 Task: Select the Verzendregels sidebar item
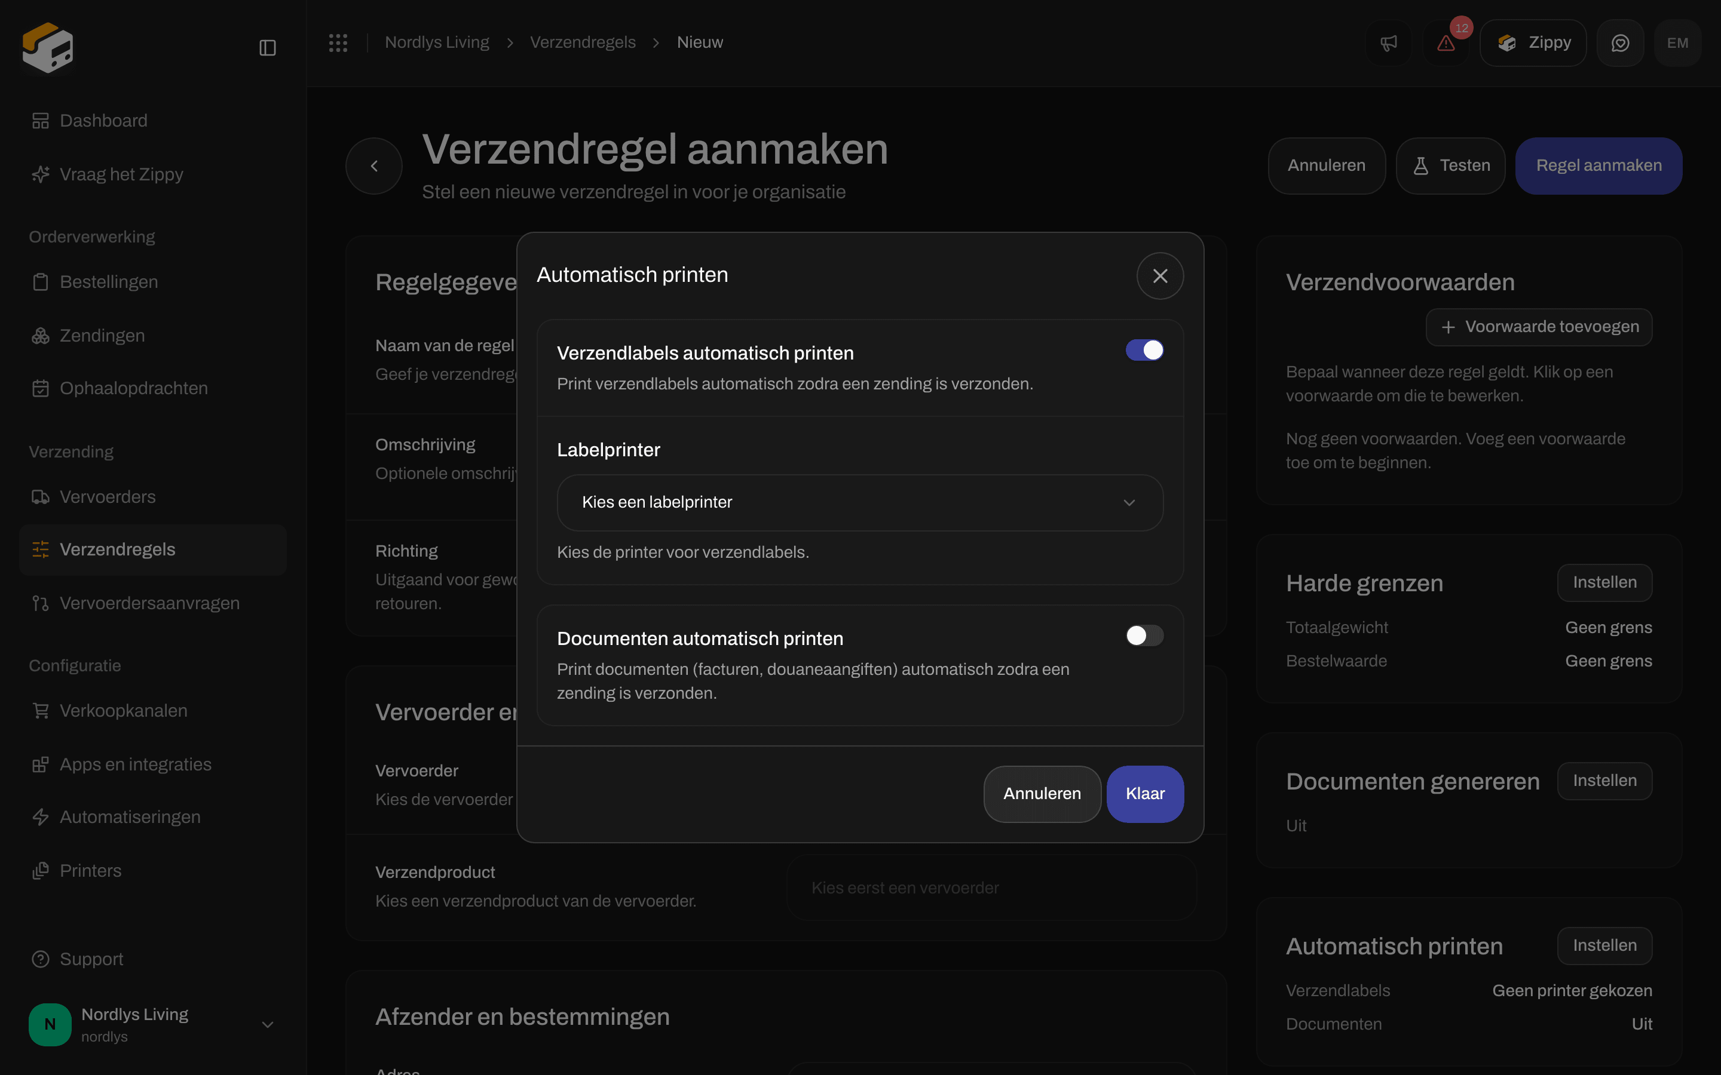point(153,549)
